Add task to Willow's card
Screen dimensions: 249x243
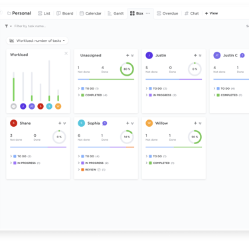[x=195, y=123]
